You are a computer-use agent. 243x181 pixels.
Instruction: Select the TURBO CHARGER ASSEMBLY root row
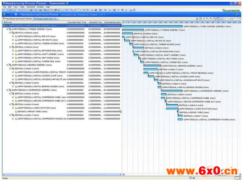tap(62, 26)
